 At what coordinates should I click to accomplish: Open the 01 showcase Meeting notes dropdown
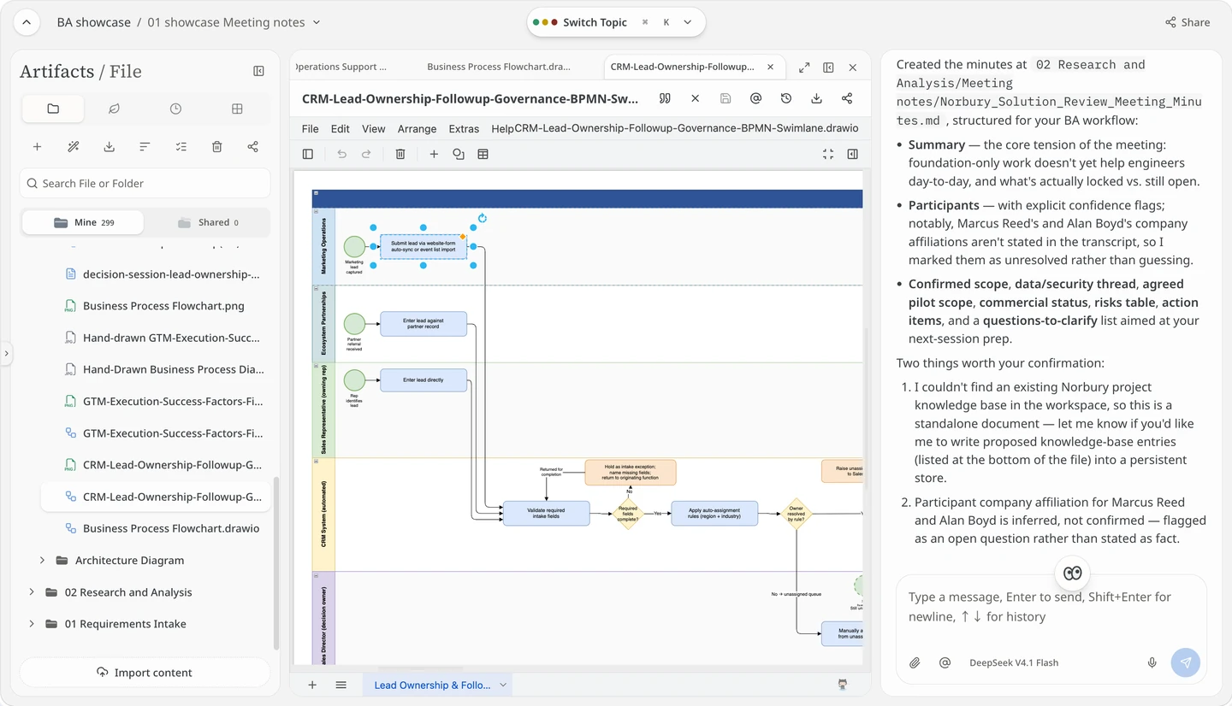(234, 22)
